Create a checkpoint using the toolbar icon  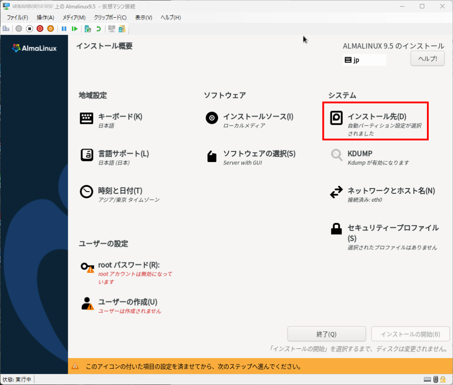tap(88, 29)
